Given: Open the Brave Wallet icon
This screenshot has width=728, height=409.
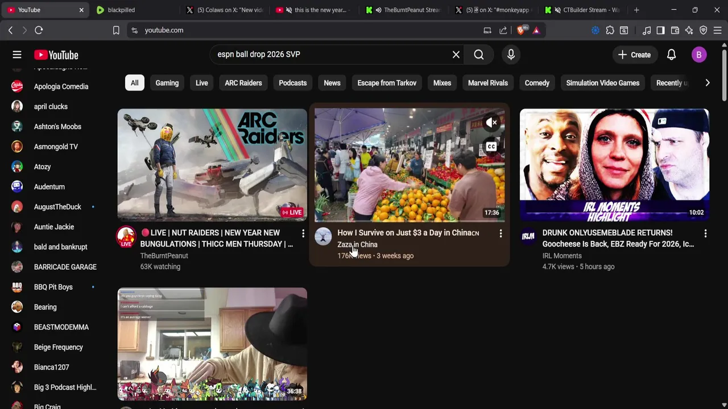Looking at the screenshot, I should (x=675, y=30).
